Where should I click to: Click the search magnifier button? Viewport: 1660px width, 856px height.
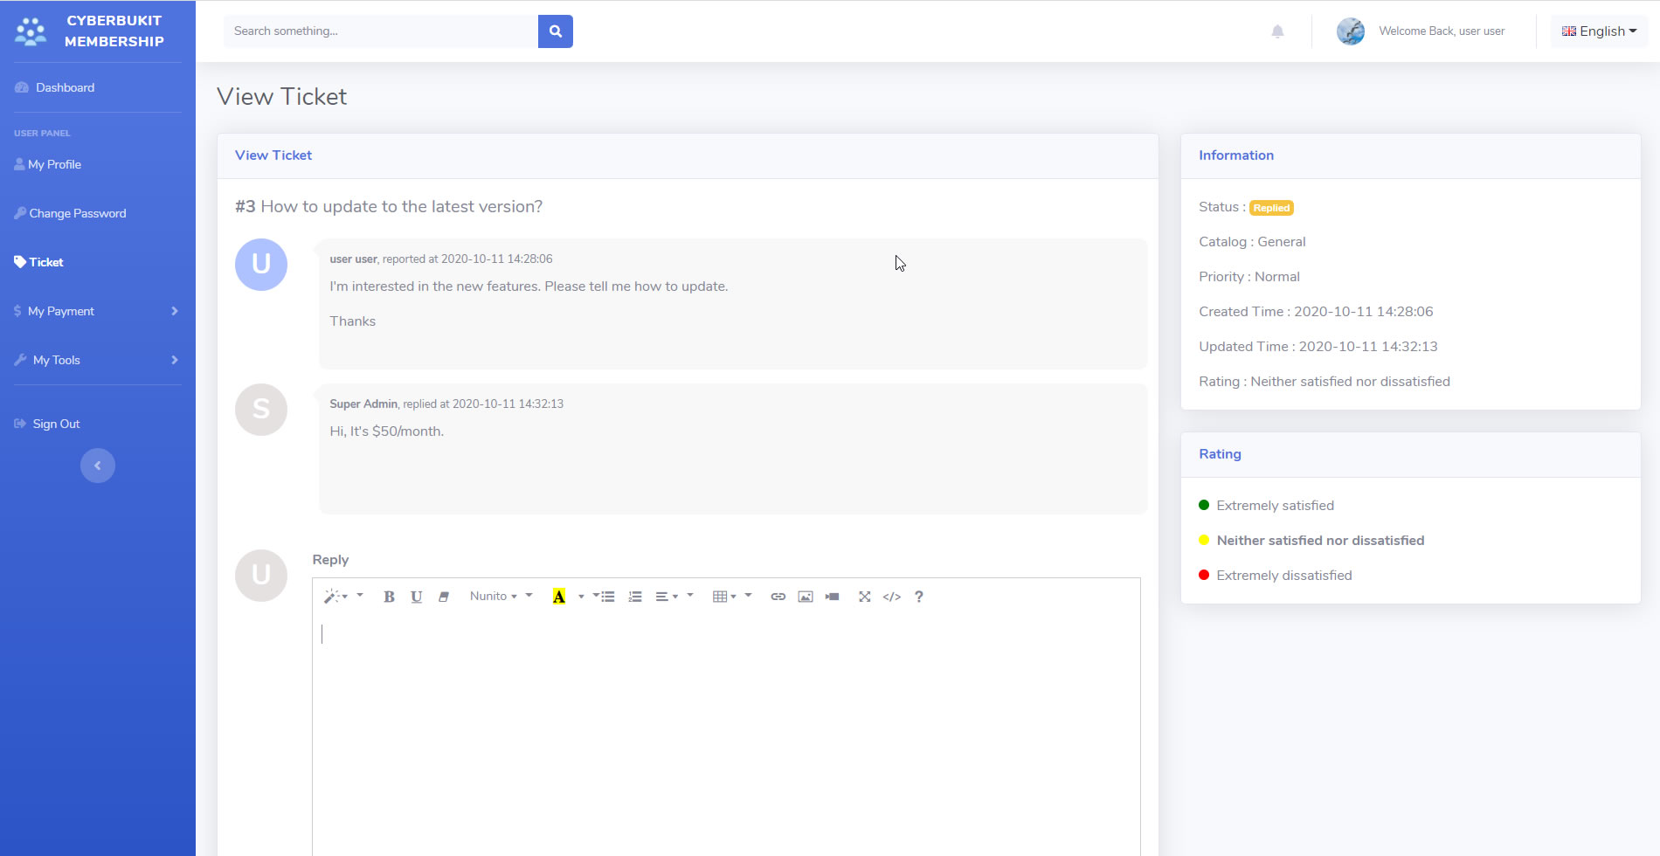pyautogui.click(x=555, y=31)
